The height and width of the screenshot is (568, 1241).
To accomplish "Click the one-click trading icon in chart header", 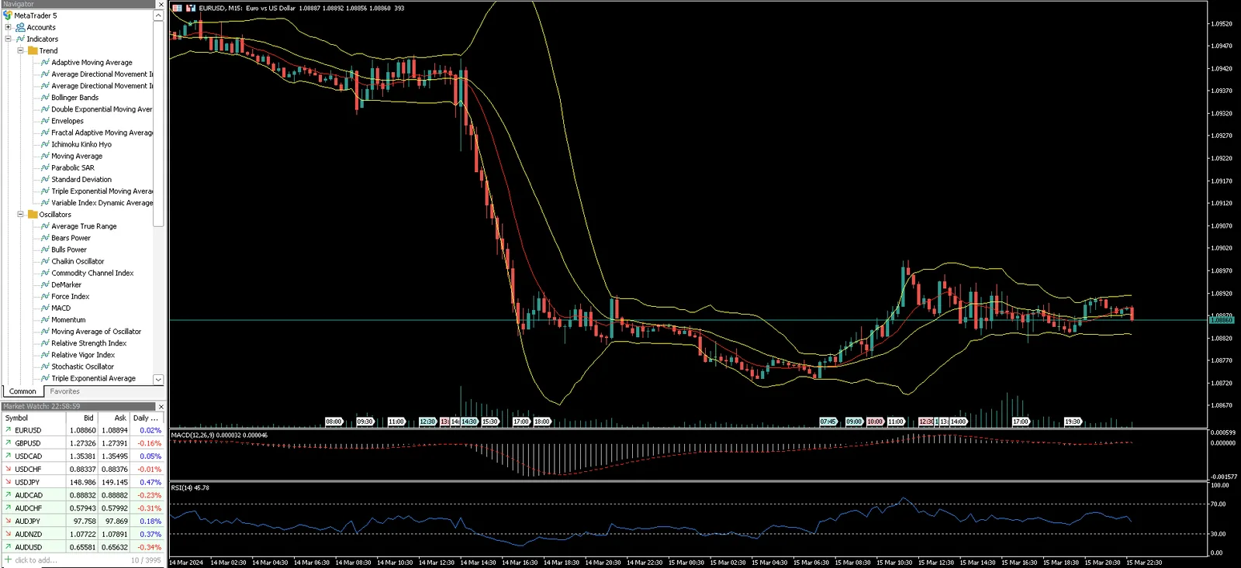I will click(x=191, y=8).
